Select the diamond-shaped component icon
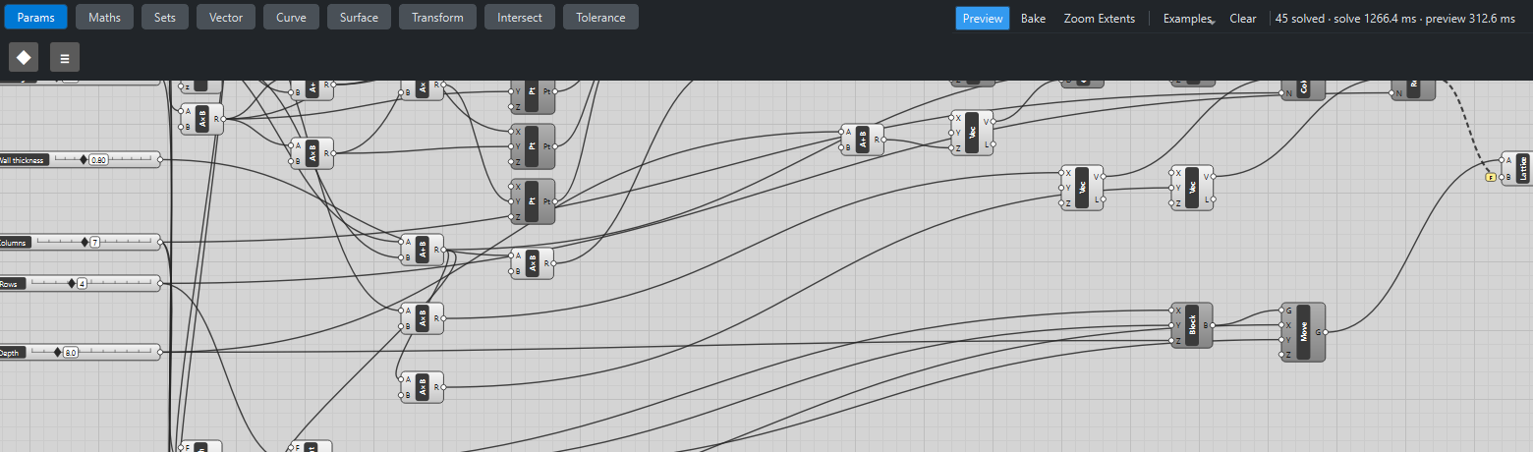The width and height of the screenshot is (1533, 452). (x=24, y=58)
